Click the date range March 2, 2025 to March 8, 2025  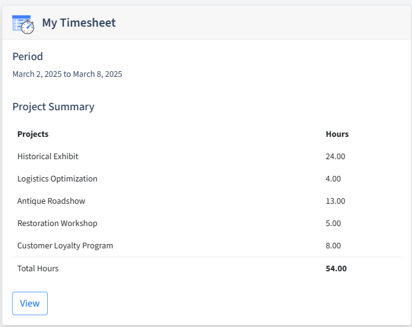pos(67,74)
